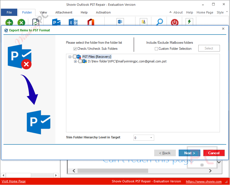
Task: Collapse ribbon using caret near About
Action: [x=170, y=12]
